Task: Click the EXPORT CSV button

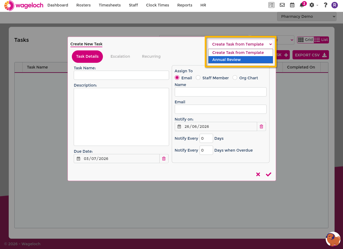Action: pos(311,55)
